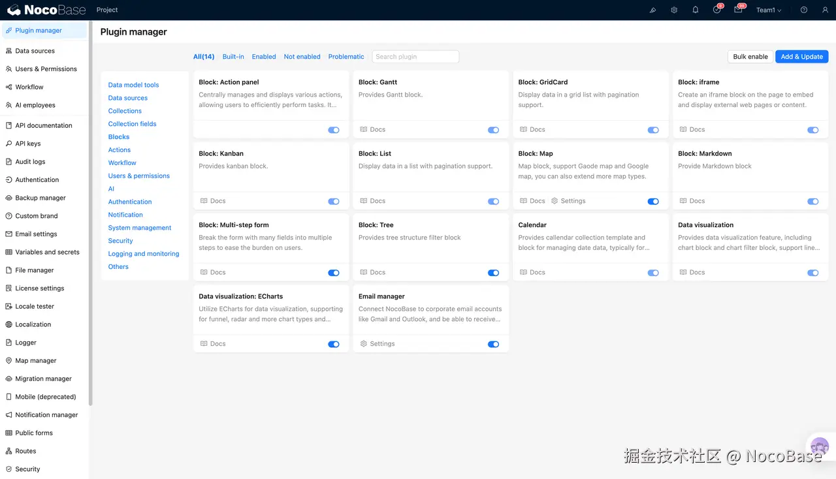Click the Users & Permissions sidebar icon

[9, 69]
